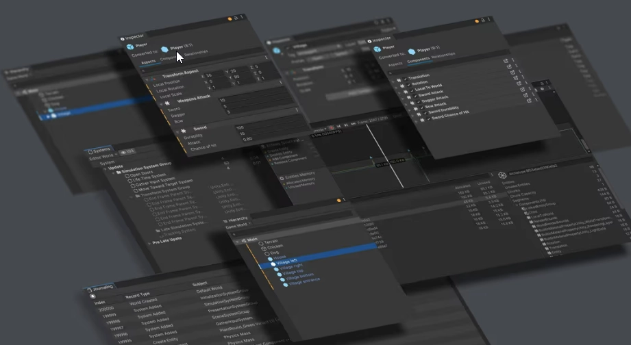This screenshot has width=631, height=345.
Task: Click the record icon in Journaling panel
Action: [x=93, y=296]
